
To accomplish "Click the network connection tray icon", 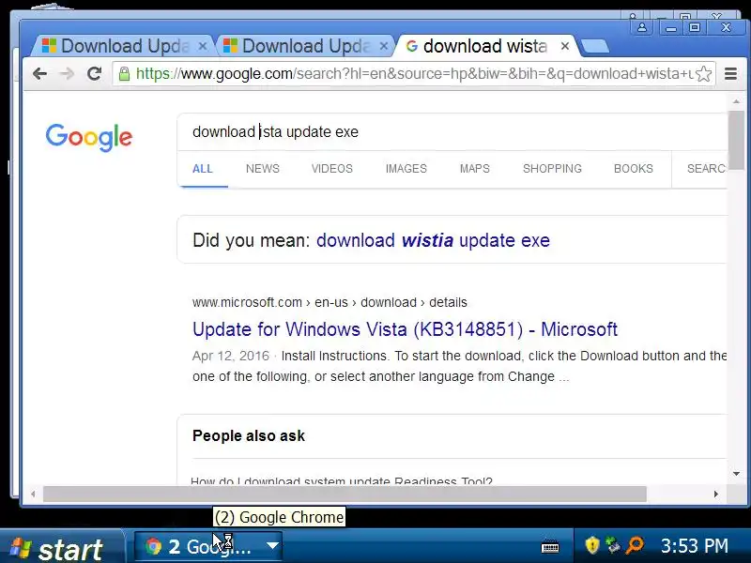I will [x=613, y=545].
